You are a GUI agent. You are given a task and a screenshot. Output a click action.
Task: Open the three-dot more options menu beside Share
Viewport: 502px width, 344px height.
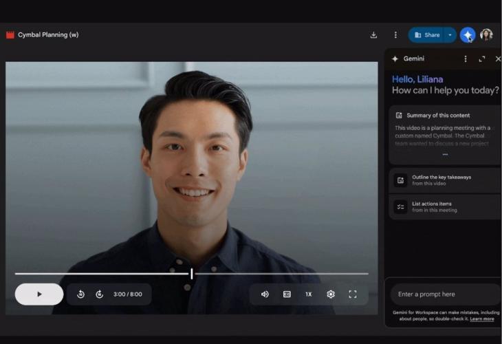click(395, 35)
